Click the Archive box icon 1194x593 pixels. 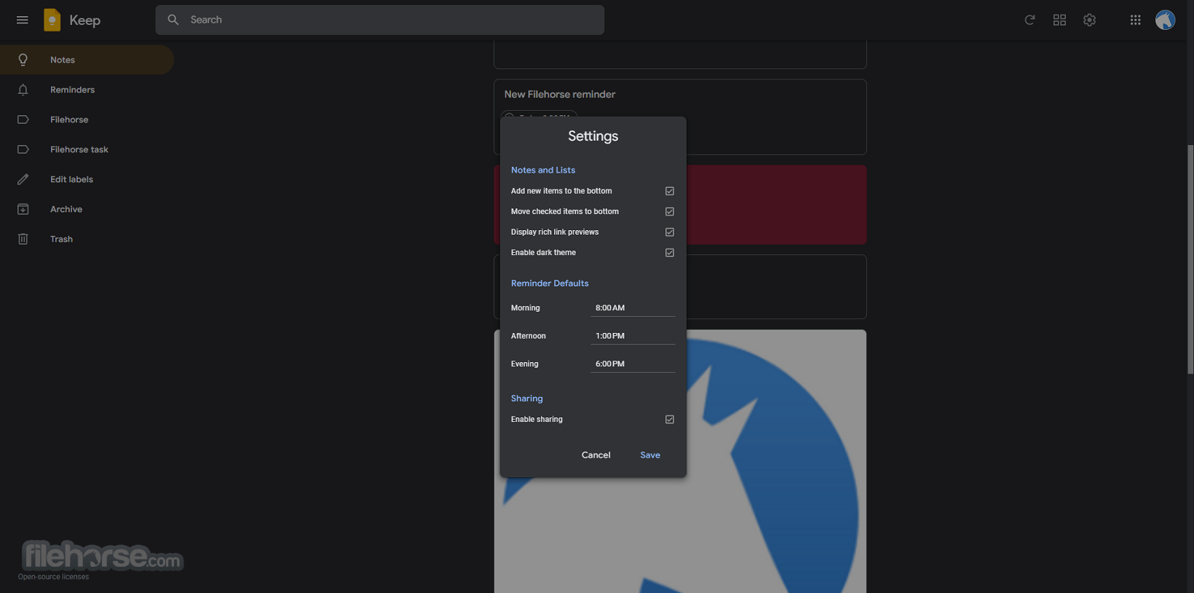point(23,209)
